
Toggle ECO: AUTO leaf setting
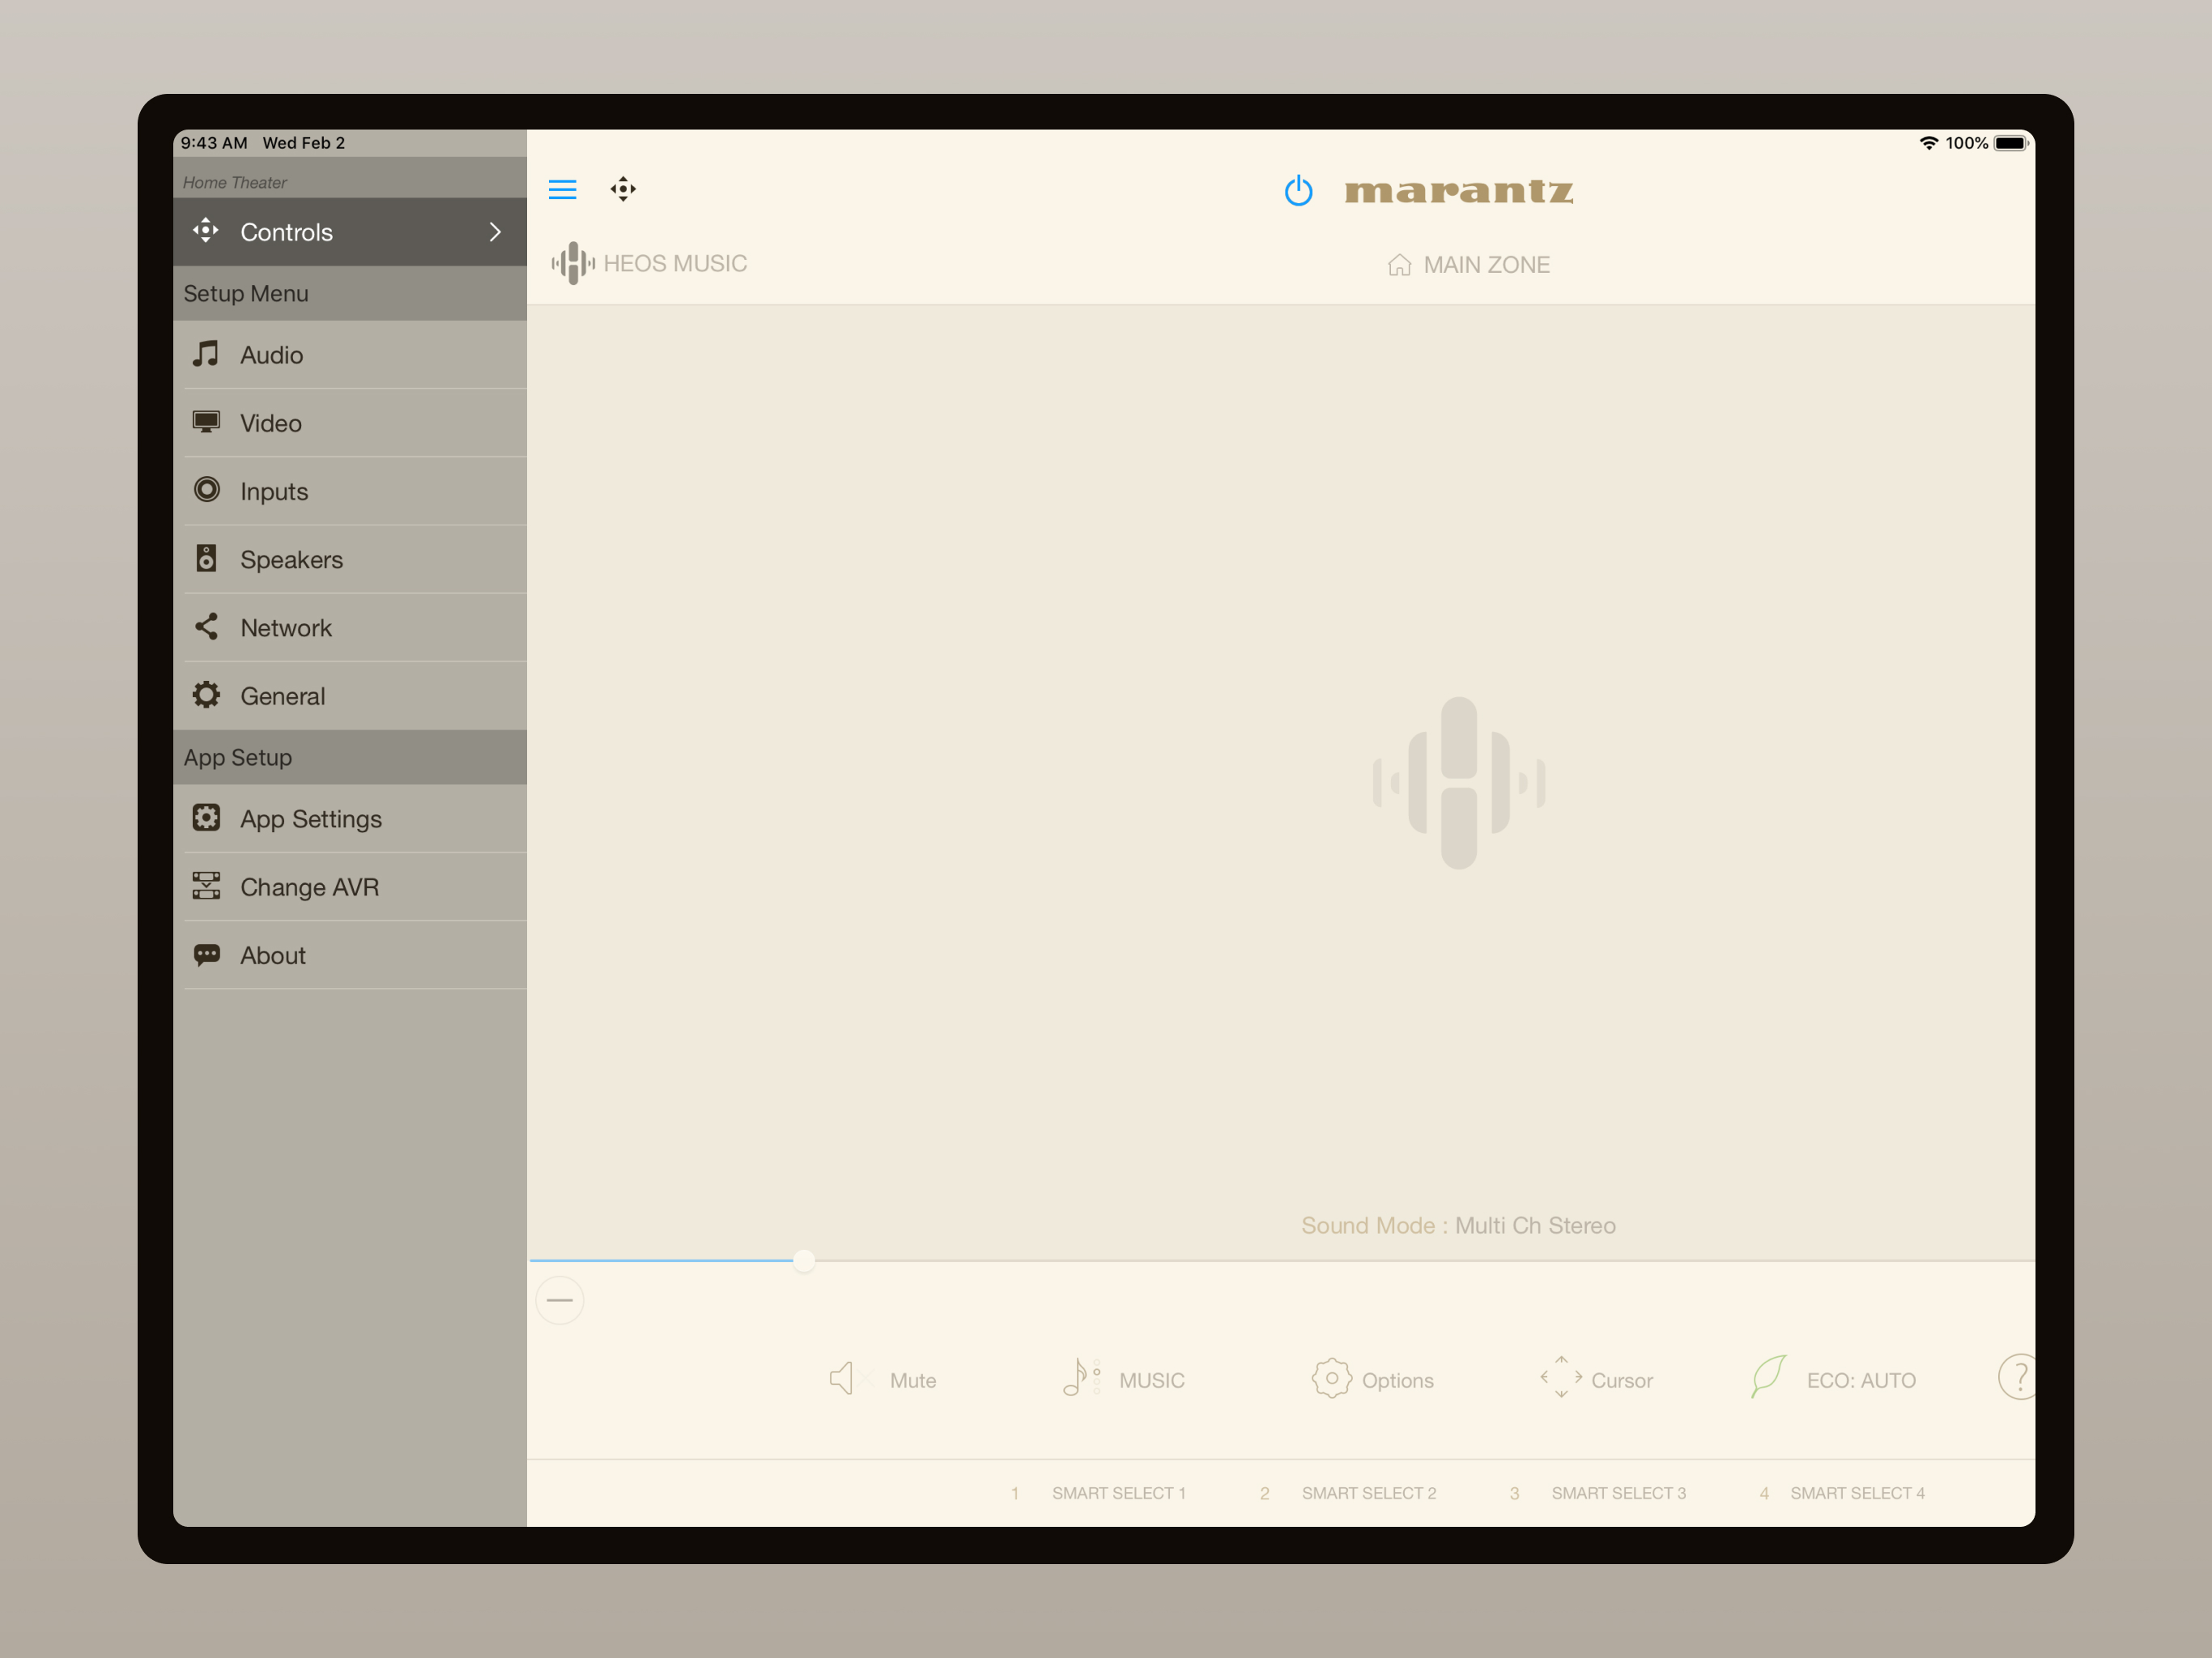1768,1377
